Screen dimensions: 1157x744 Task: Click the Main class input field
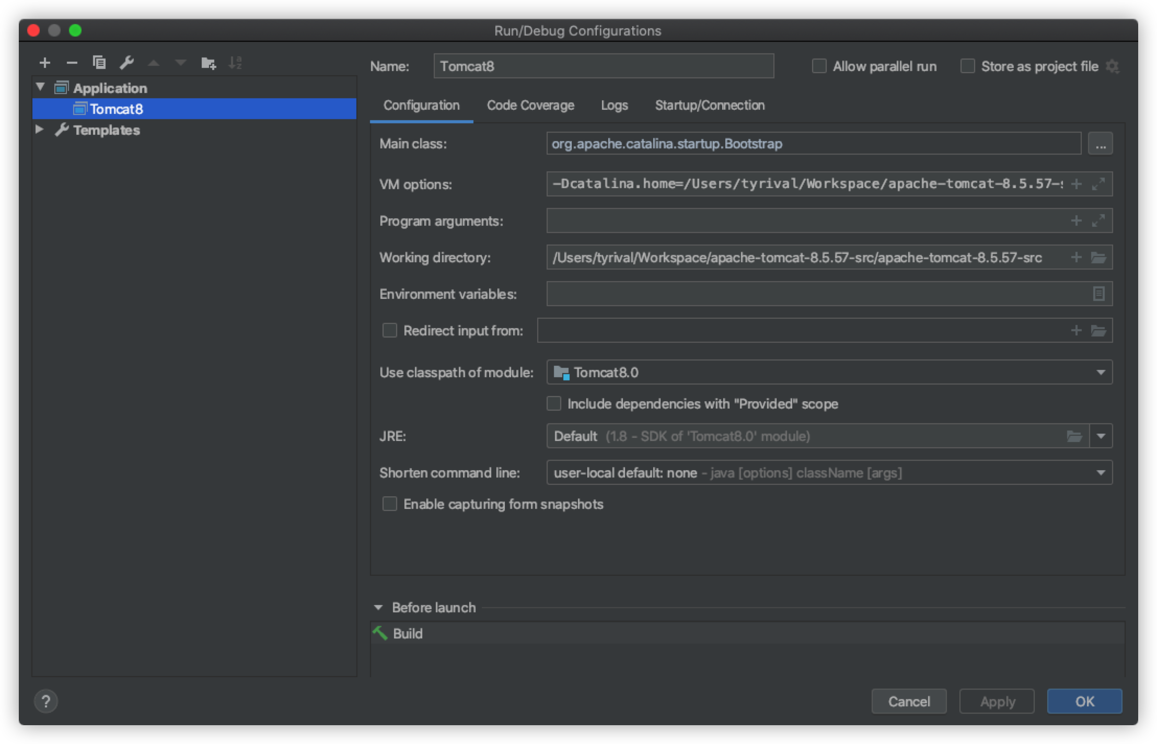pos(814,144)
